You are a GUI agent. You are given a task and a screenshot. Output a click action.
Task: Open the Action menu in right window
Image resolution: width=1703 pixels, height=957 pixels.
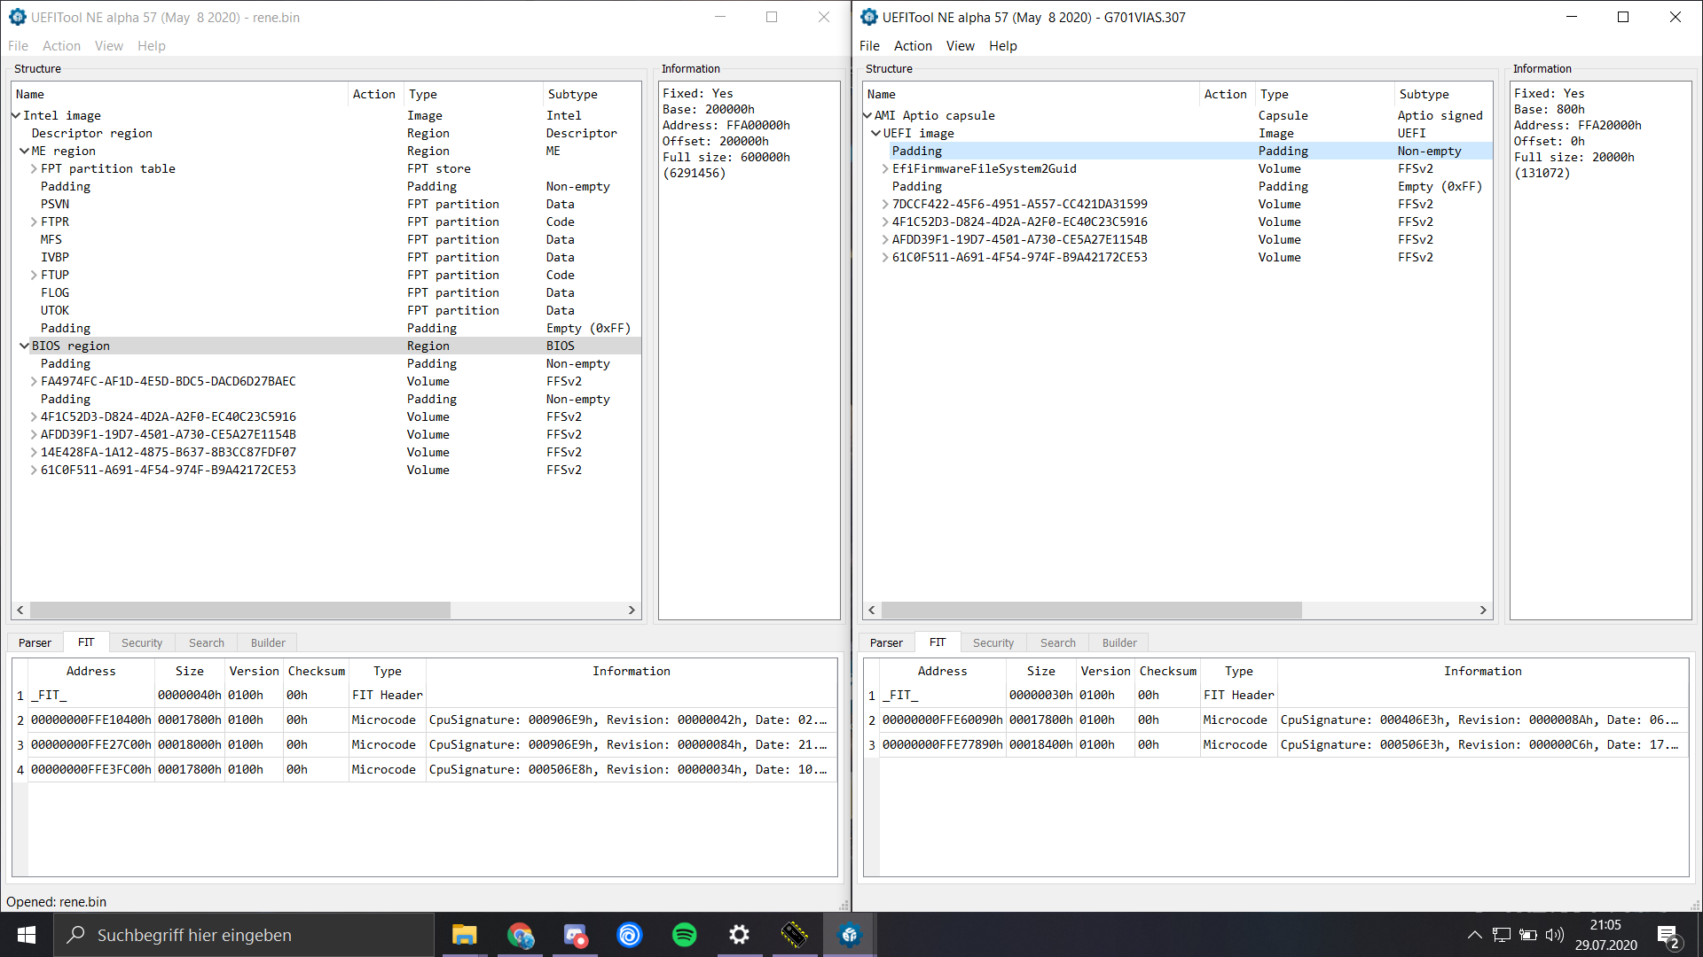(912, 46)
